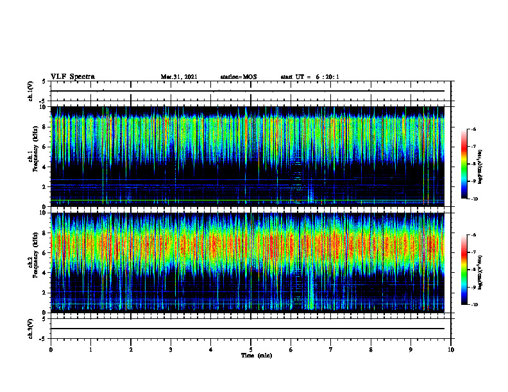Click the -10 label on ch.1 colorbar
508x392 pixels.
coord(474,199)
